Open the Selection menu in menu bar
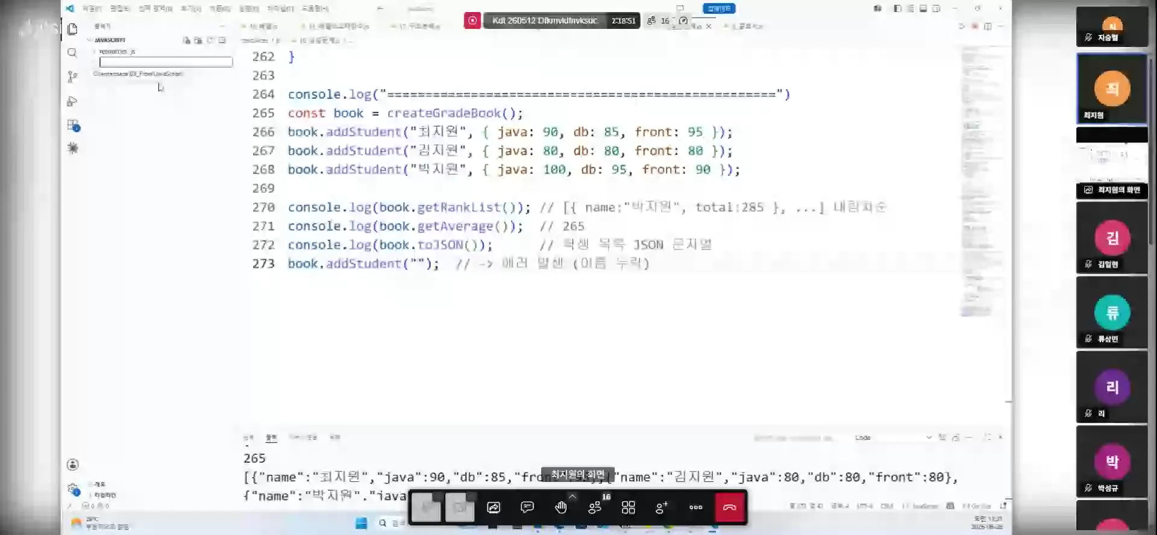 point(155,8)
